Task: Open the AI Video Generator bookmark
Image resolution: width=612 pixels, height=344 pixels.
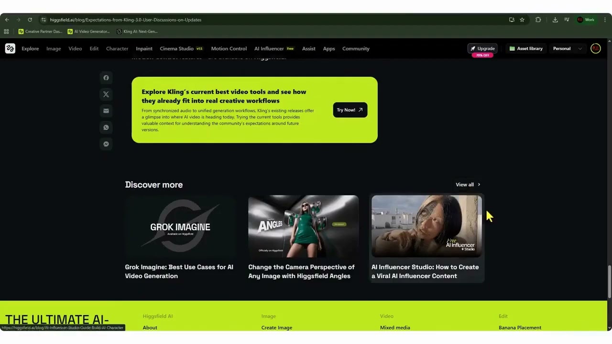Action: [x=89, y=32]
